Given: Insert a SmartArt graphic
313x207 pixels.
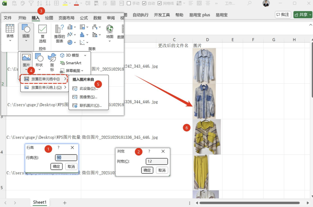Looking at the screenshot, I should [x=71, y=63].
